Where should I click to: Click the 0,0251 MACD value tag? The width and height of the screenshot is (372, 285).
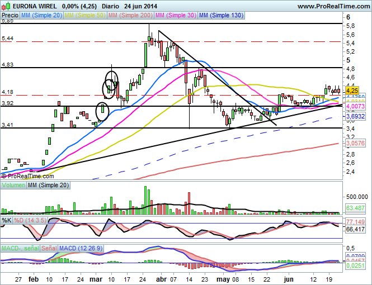[x=355, y=265]
